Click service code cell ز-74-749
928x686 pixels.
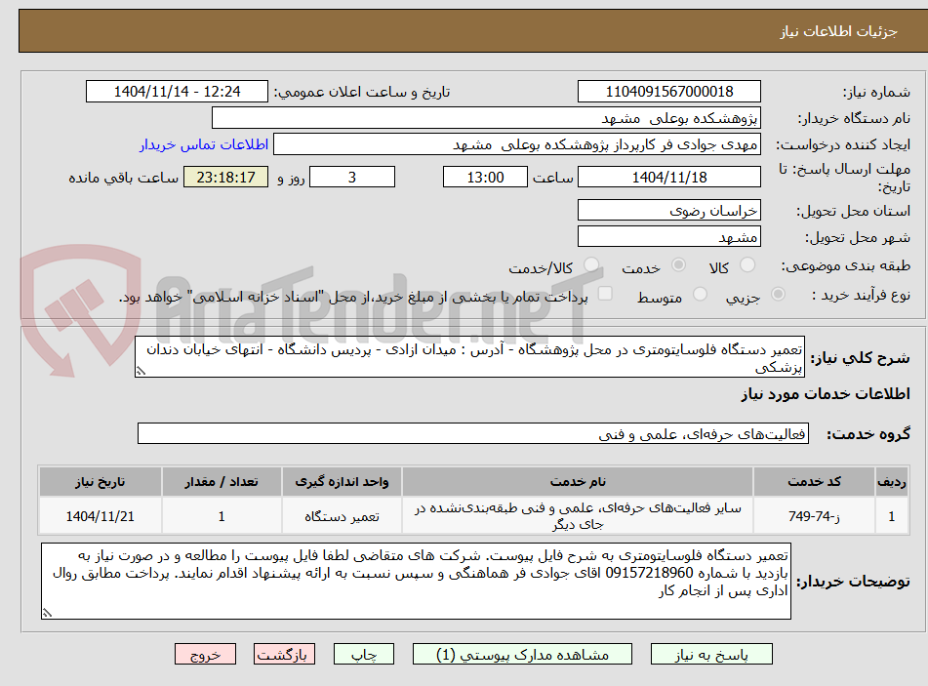point(814,516)
